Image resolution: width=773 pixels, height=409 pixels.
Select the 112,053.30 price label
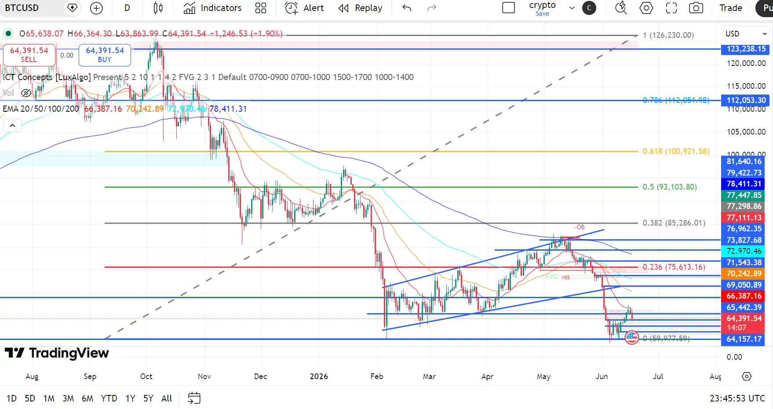click(x=746, y=100)
